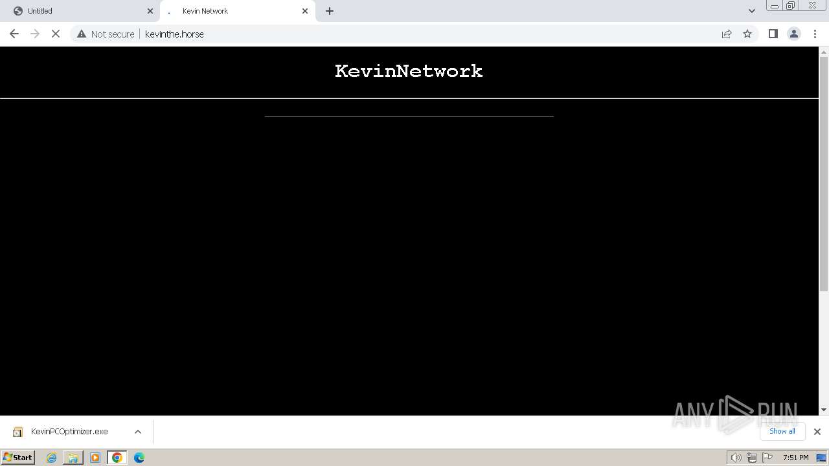829x466 pixels.
Task: Click the address bar URL kevinthe.horse
Action: (x=174, y=34)
